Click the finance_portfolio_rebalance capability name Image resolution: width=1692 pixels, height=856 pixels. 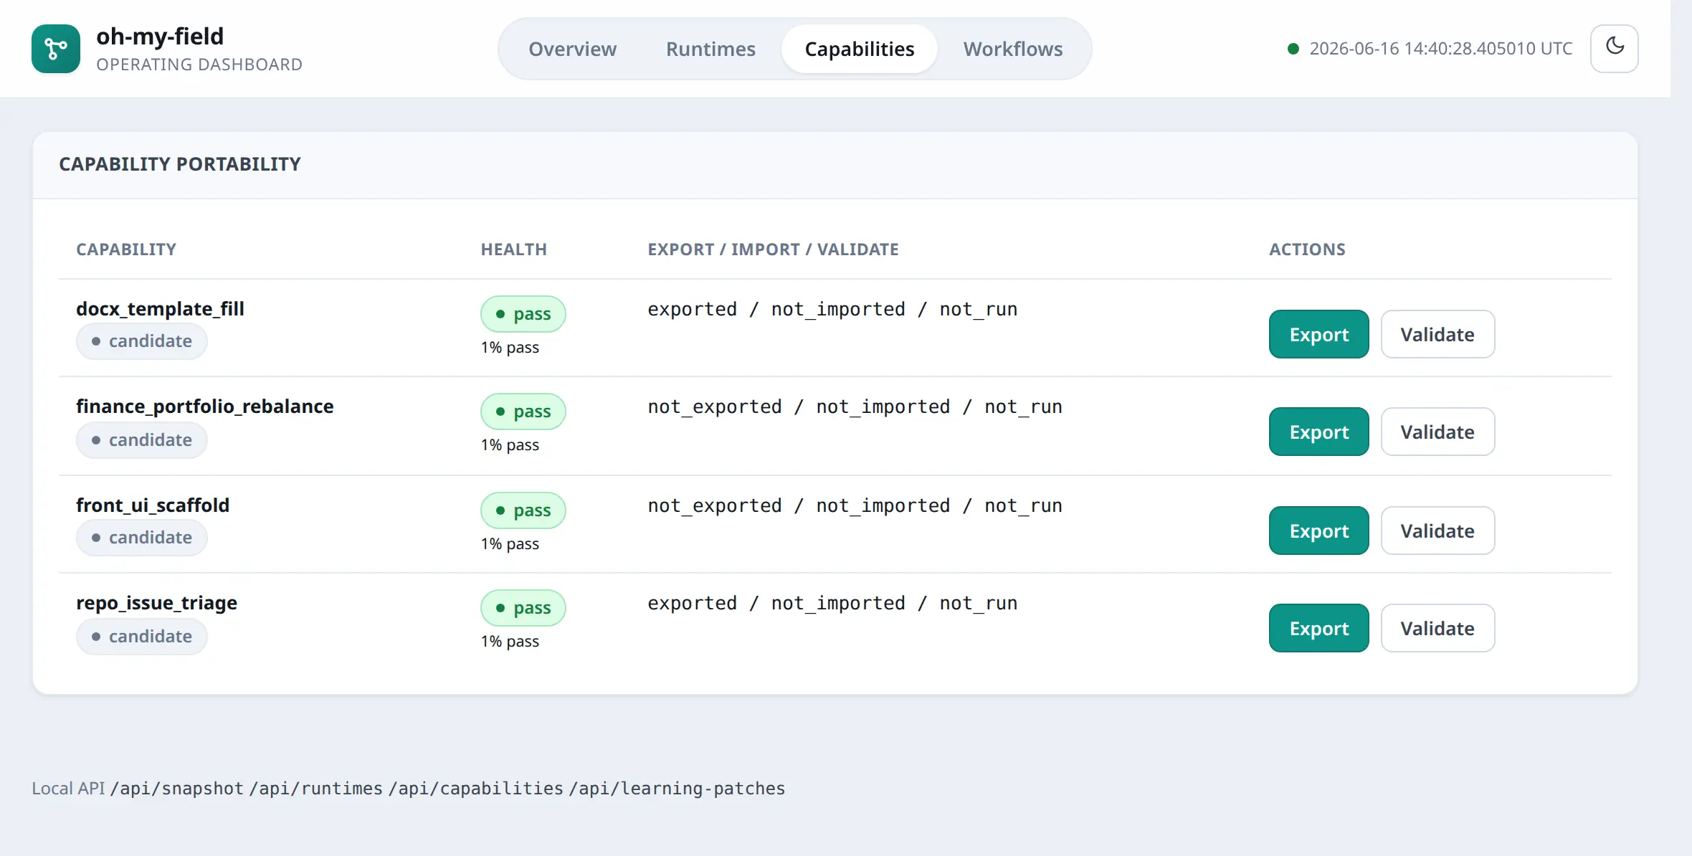(205, 406)
